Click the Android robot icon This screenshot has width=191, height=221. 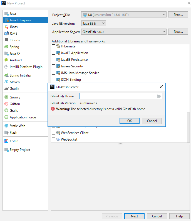click(6, 60)
